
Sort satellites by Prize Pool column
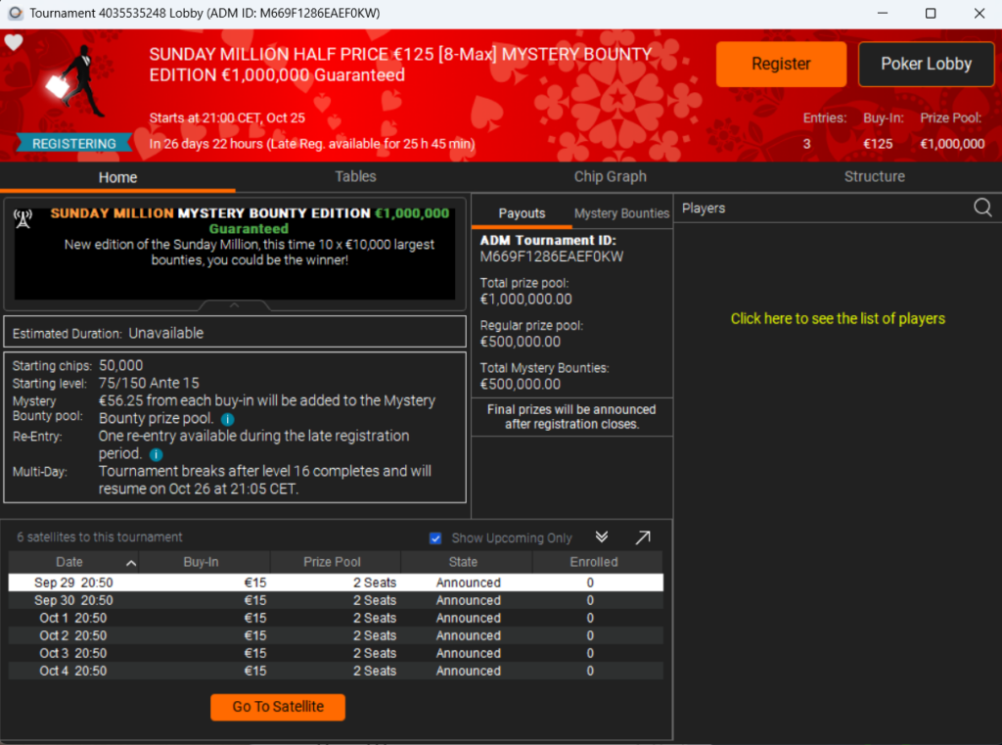pos(336,562)
